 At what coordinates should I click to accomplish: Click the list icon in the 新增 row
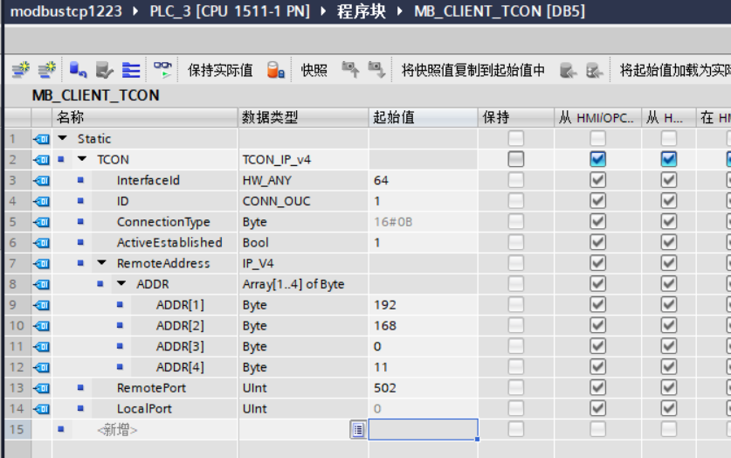point(357,429)
